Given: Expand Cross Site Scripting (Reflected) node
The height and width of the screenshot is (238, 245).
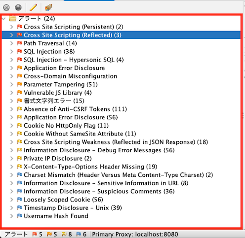Looking at the screenshot, I should point(11,35).
